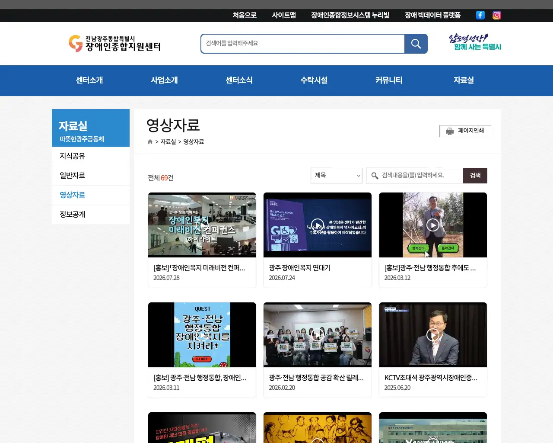Click the blue magnifier search button in header
Viewport: 553px width, 443px height.
point(416,44)
